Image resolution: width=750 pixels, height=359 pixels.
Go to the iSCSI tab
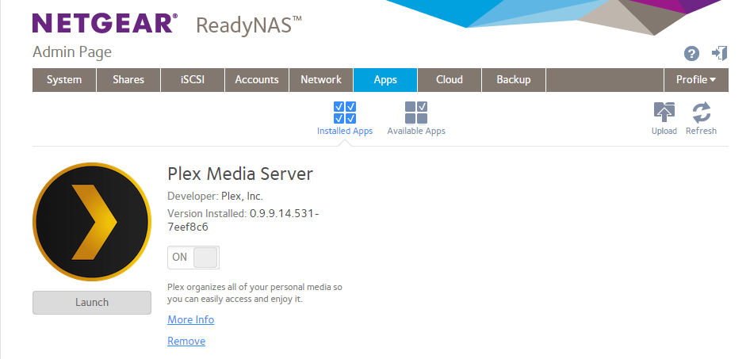[193, 80]
